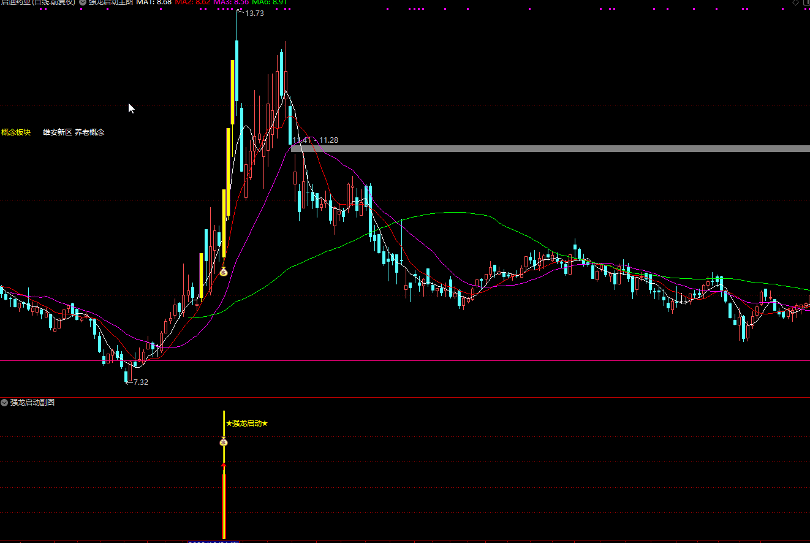Select the ★强龙启动★ signal label
Screen dimensions: 810x543
[247, 423]
